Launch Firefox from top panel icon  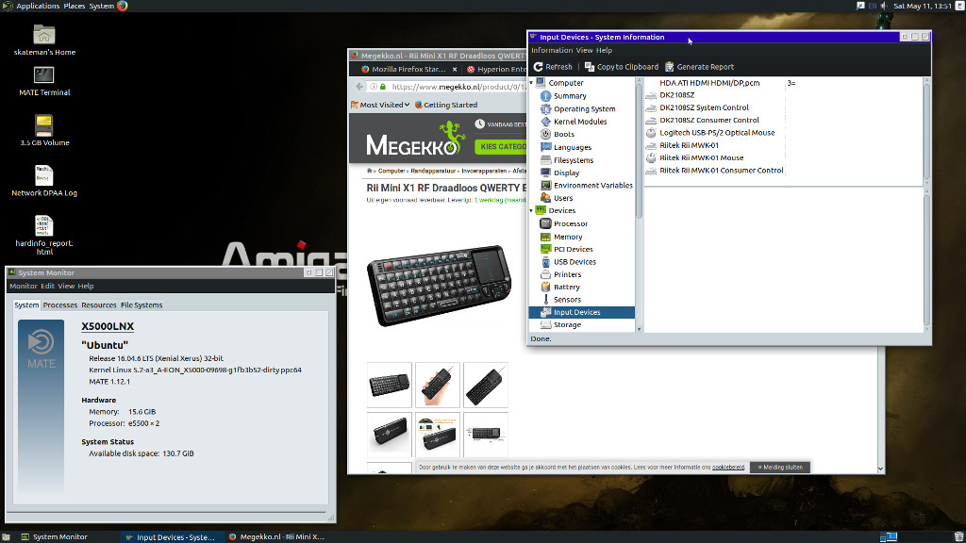coord(122,6)
